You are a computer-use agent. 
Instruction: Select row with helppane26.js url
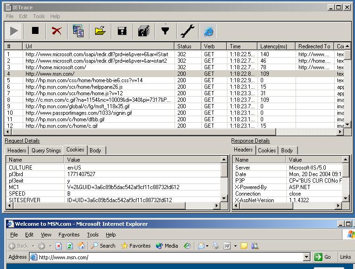[174, 87]
